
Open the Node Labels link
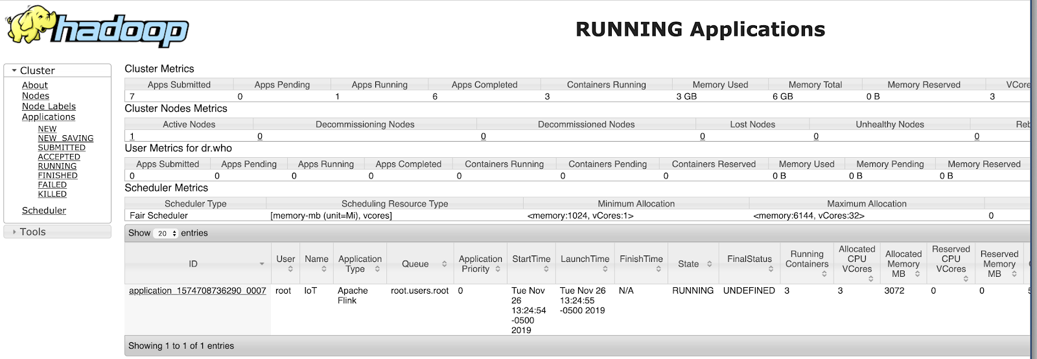click(x=49, y=106)
